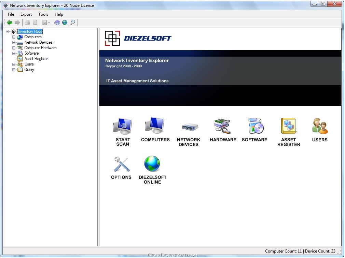This screenshot has width=345, height=258.
Task: Click the application icon in the title bar
Action: (x=5, y=5)
